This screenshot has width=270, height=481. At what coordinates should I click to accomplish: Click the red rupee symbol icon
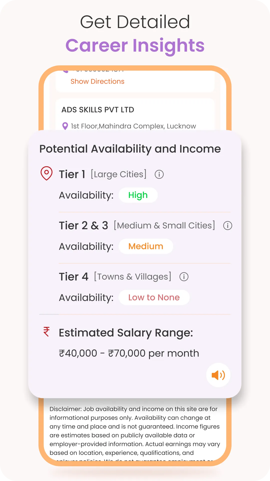tap(46, 332)
